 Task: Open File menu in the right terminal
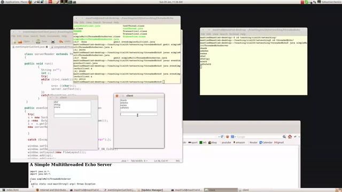coord(203,34)
